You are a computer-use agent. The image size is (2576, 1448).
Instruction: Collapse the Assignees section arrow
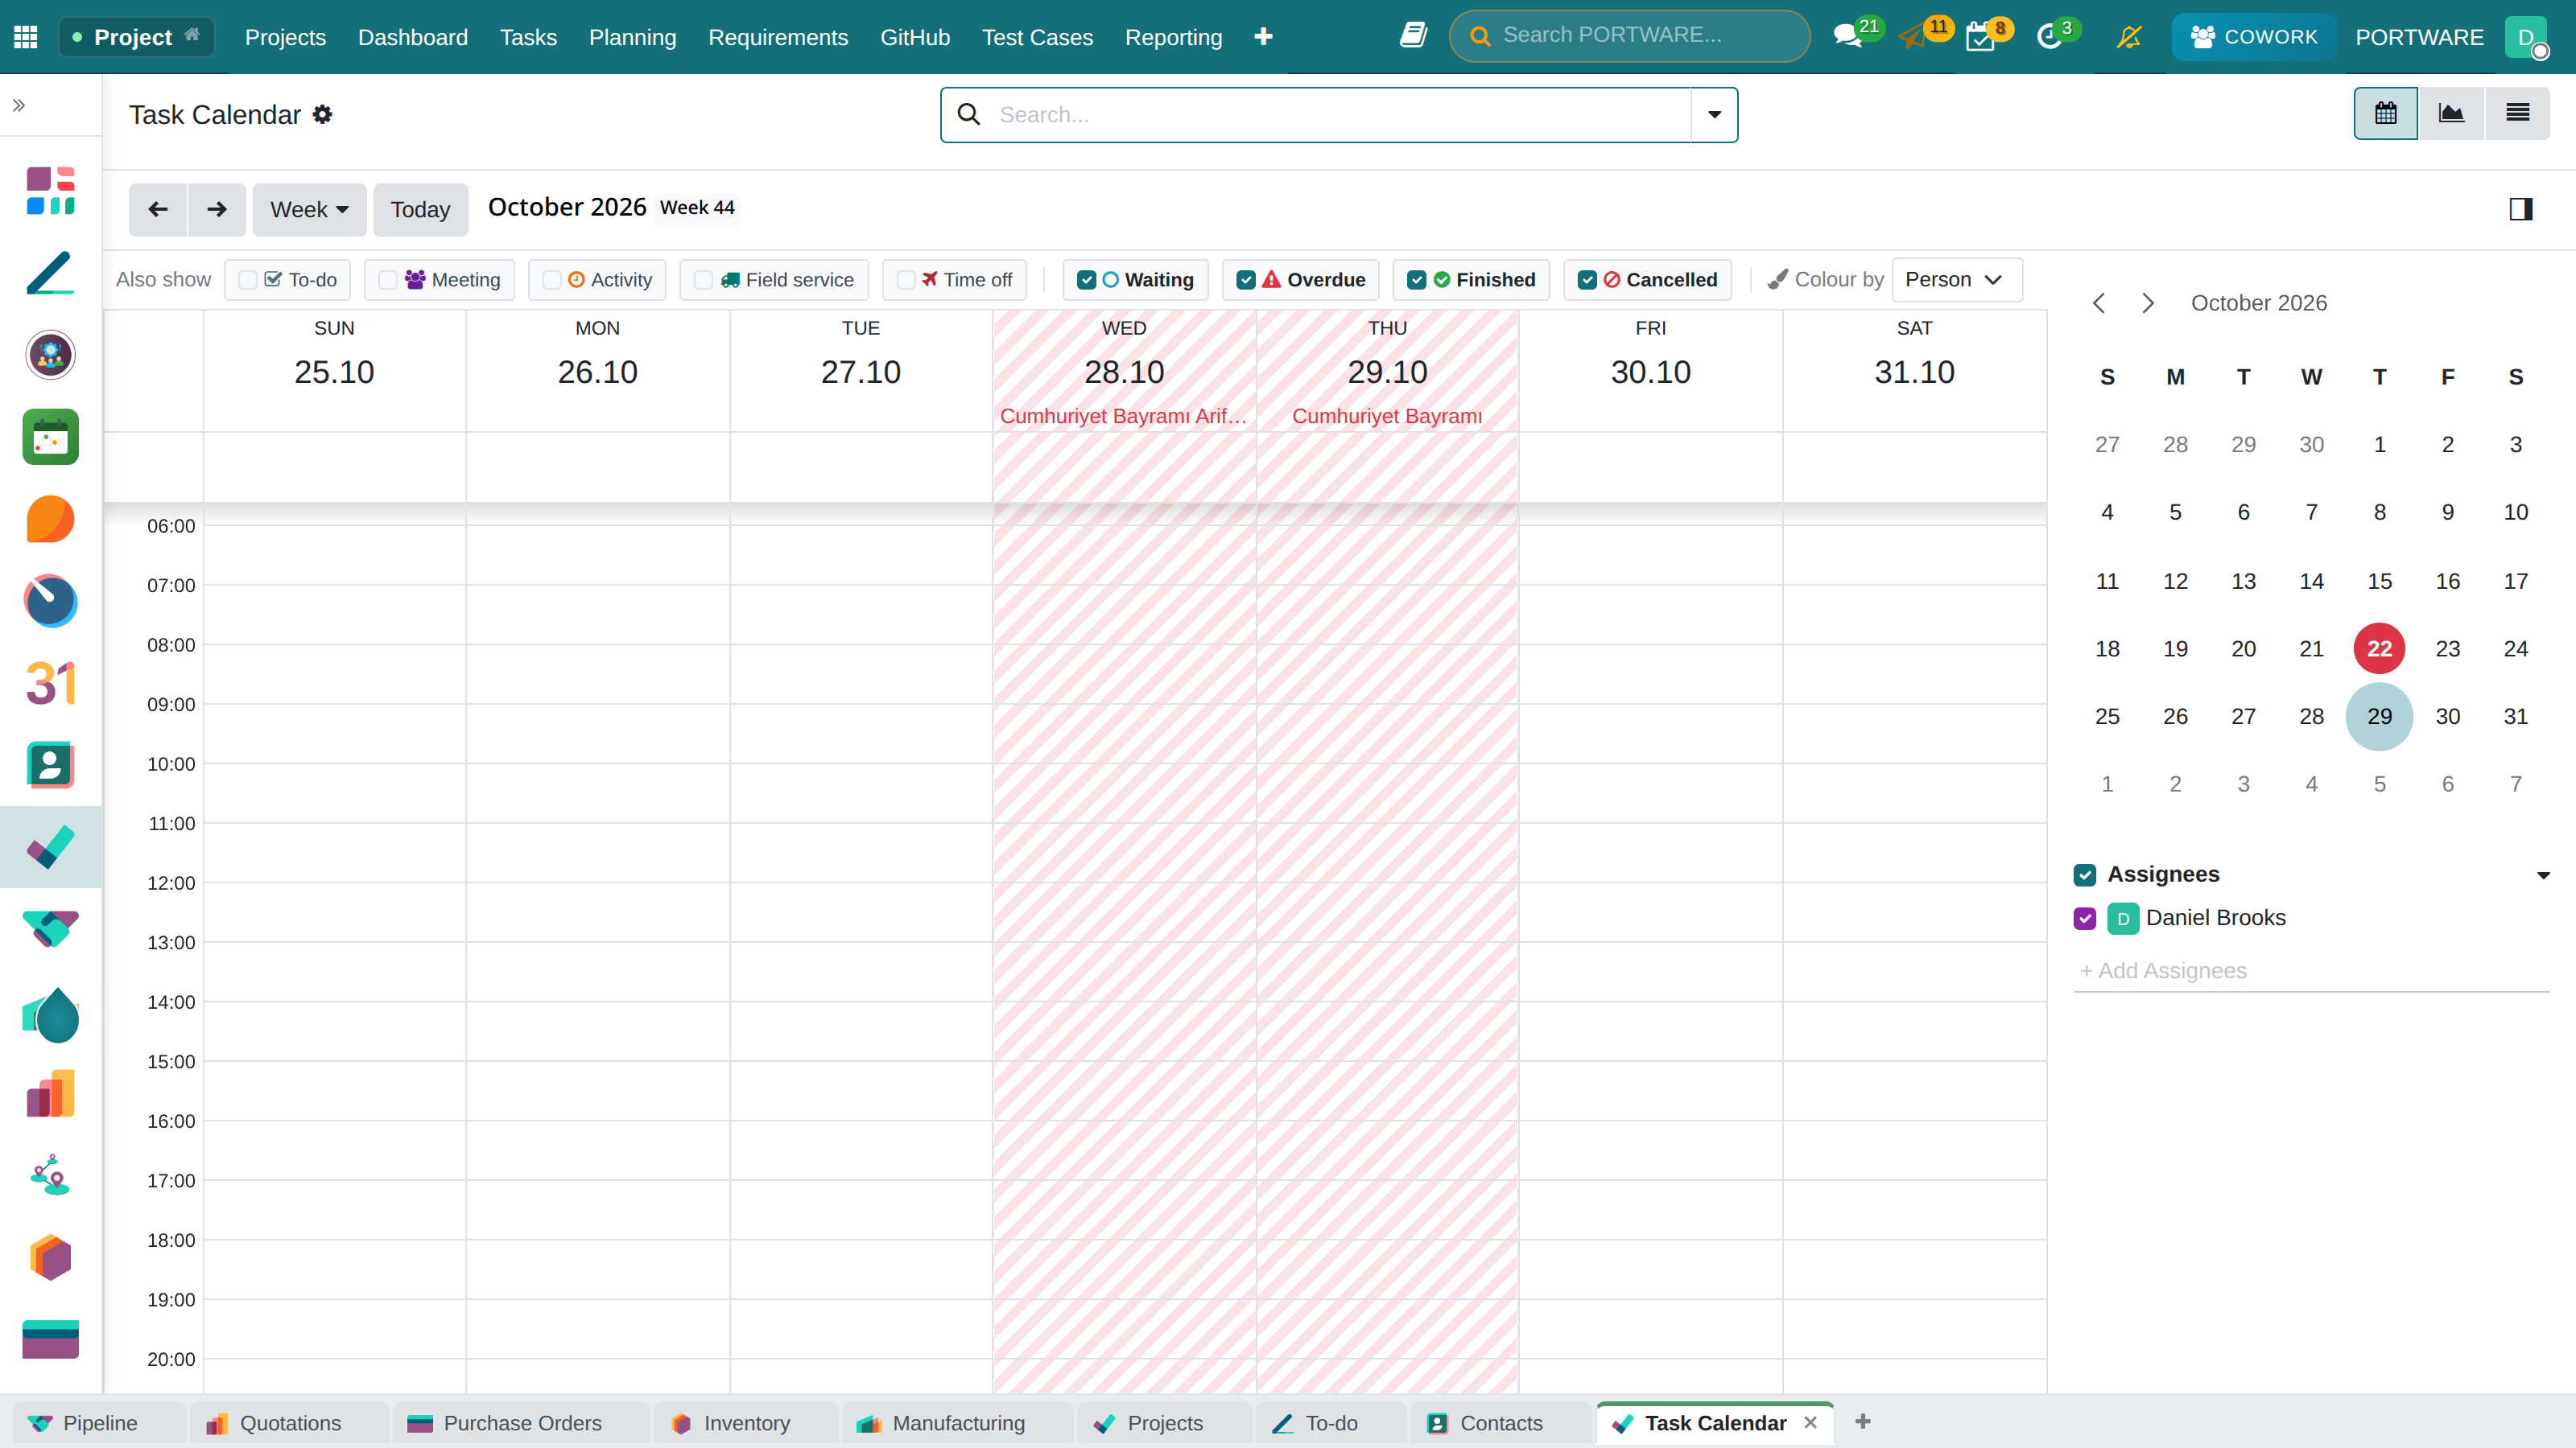point(2543,875)
